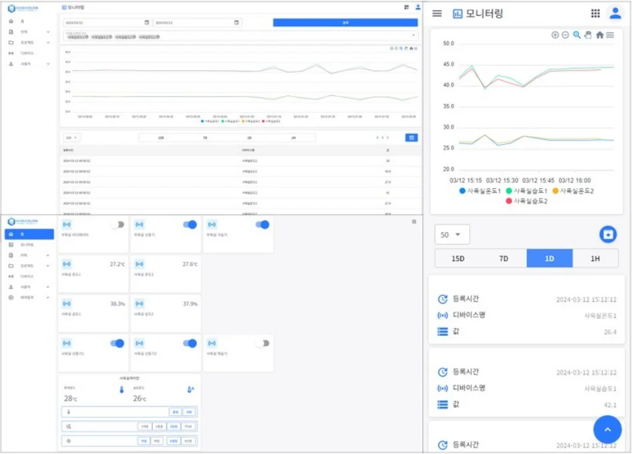This screenshot has width=632, height=454.
Task: Toggle the off switch in the lower device row
Action: pos(263,343)
